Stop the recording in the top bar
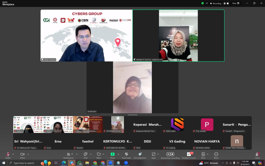The image size is (265, 166). point(228,3)
